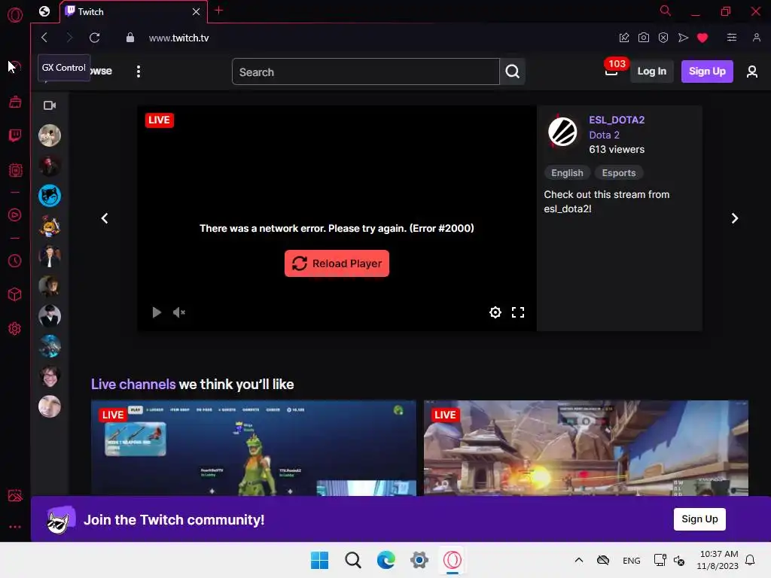Open History clock icon in sidebar
Screen dimensions: 771x578
point(15,260)
